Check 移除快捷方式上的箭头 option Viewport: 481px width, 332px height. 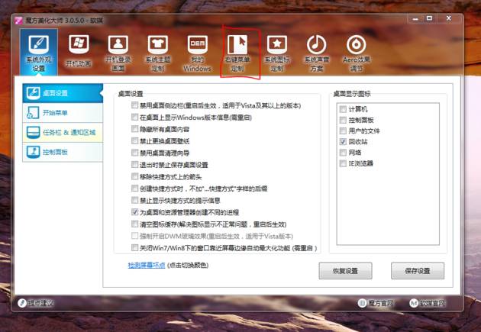point(134,176)
